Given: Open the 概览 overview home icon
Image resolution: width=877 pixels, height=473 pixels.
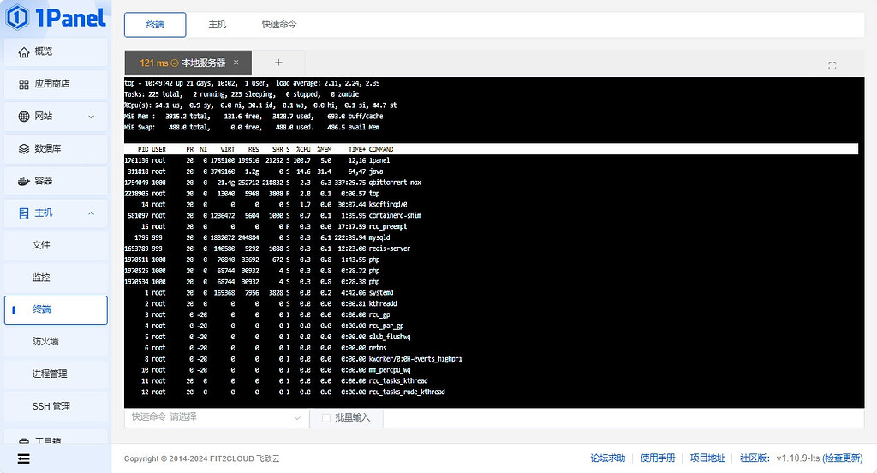Looking at the screenshot, I should click(x=24, y=52).
